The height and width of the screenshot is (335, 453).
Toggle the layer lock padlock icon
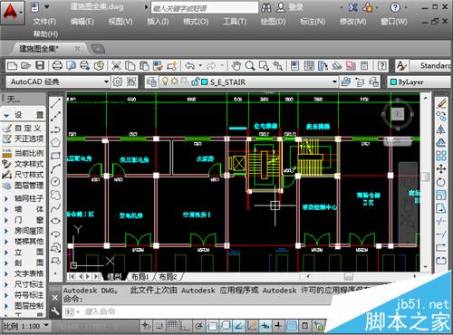tap(196, 81)
